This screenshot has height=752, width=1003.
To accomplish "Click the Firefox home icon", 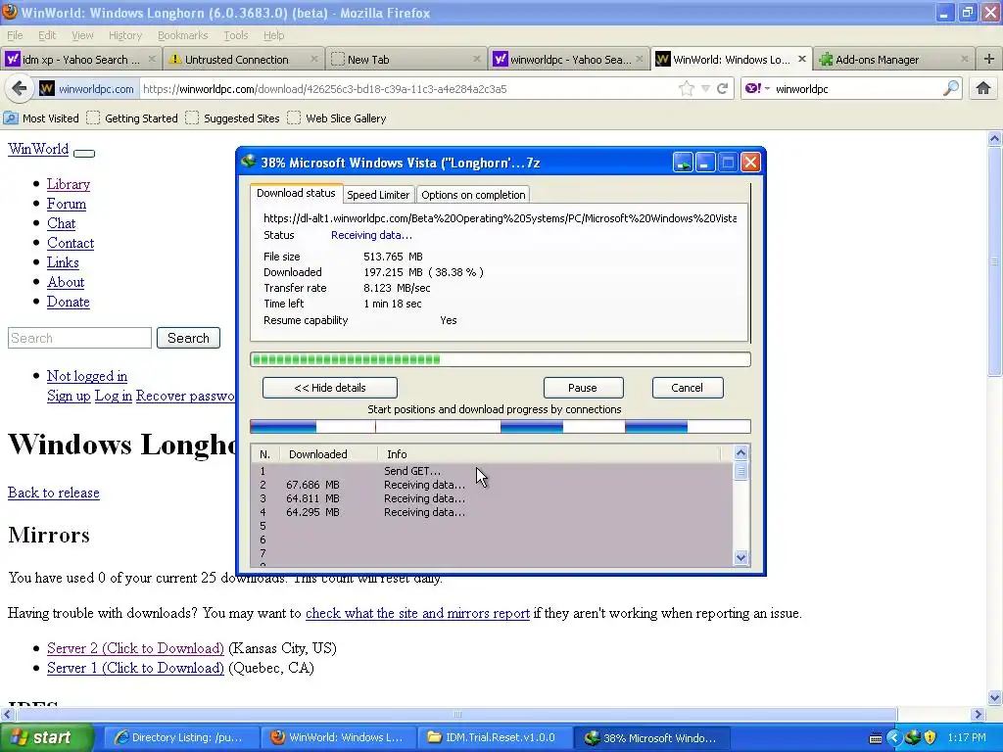I will 983,88.
